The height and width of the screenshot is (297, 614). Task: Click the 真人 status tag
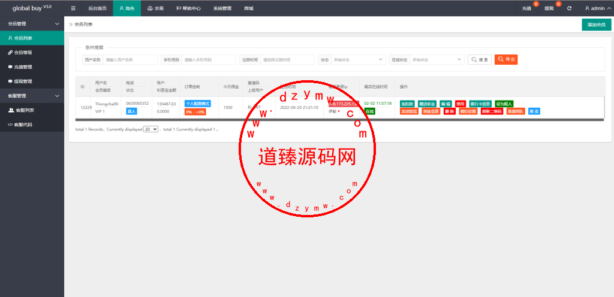click(131, 111)
